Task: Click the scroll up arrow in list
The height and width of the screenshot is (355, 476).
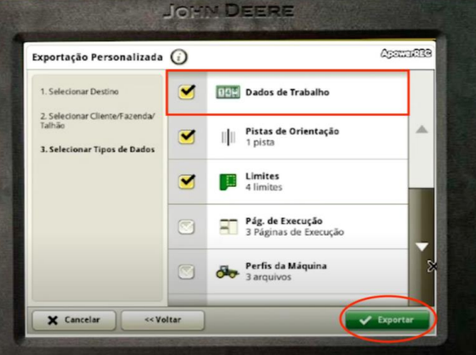Action: [x=422, y=130]
